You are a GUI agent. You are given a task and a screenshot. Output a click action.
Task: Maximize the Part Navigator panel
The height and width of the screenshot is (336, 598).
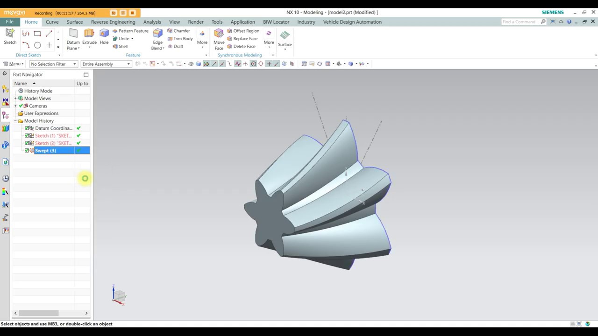[86, 75]
